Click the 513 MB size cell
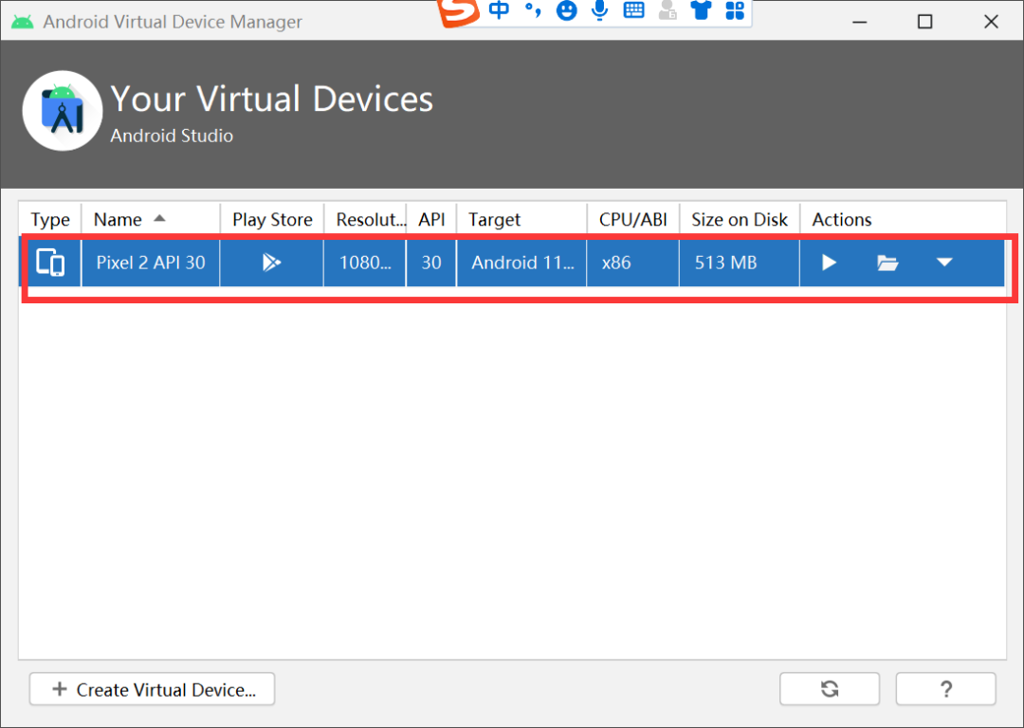This screenshot has height=728, width=1024. point(740,263)
